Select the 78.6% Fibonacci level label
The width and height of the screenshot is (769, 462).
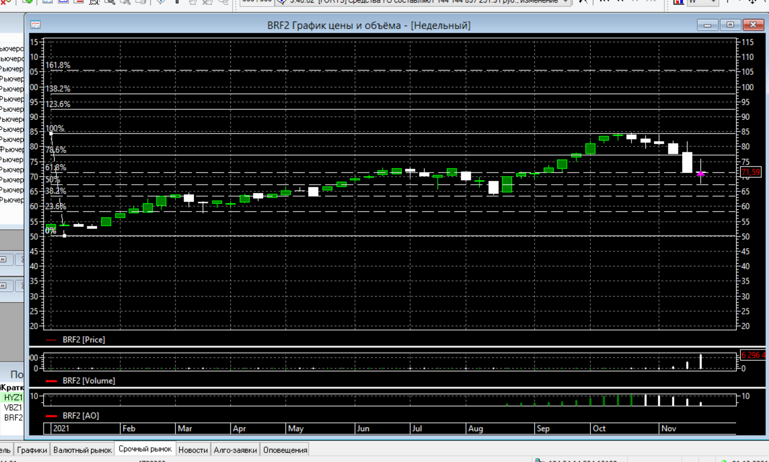tap(56, 150)
